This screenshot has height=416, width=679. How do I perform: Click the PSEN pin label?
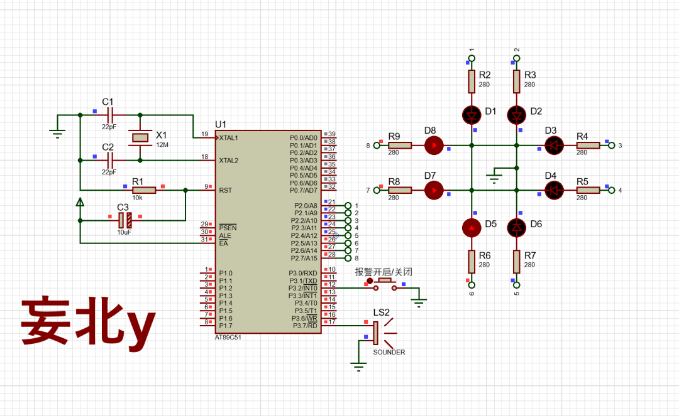(228, 228)
